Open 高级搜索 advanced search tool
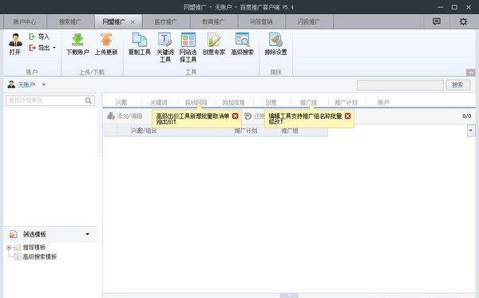This screenshot has width=479, height=298. click(x=242, y=40)
